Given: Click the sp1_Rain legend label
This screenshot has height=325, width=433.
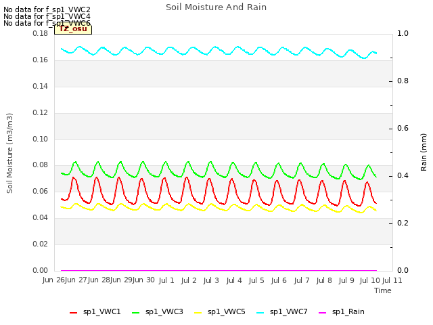Looking at the screenshot, I should click(348, 311).
